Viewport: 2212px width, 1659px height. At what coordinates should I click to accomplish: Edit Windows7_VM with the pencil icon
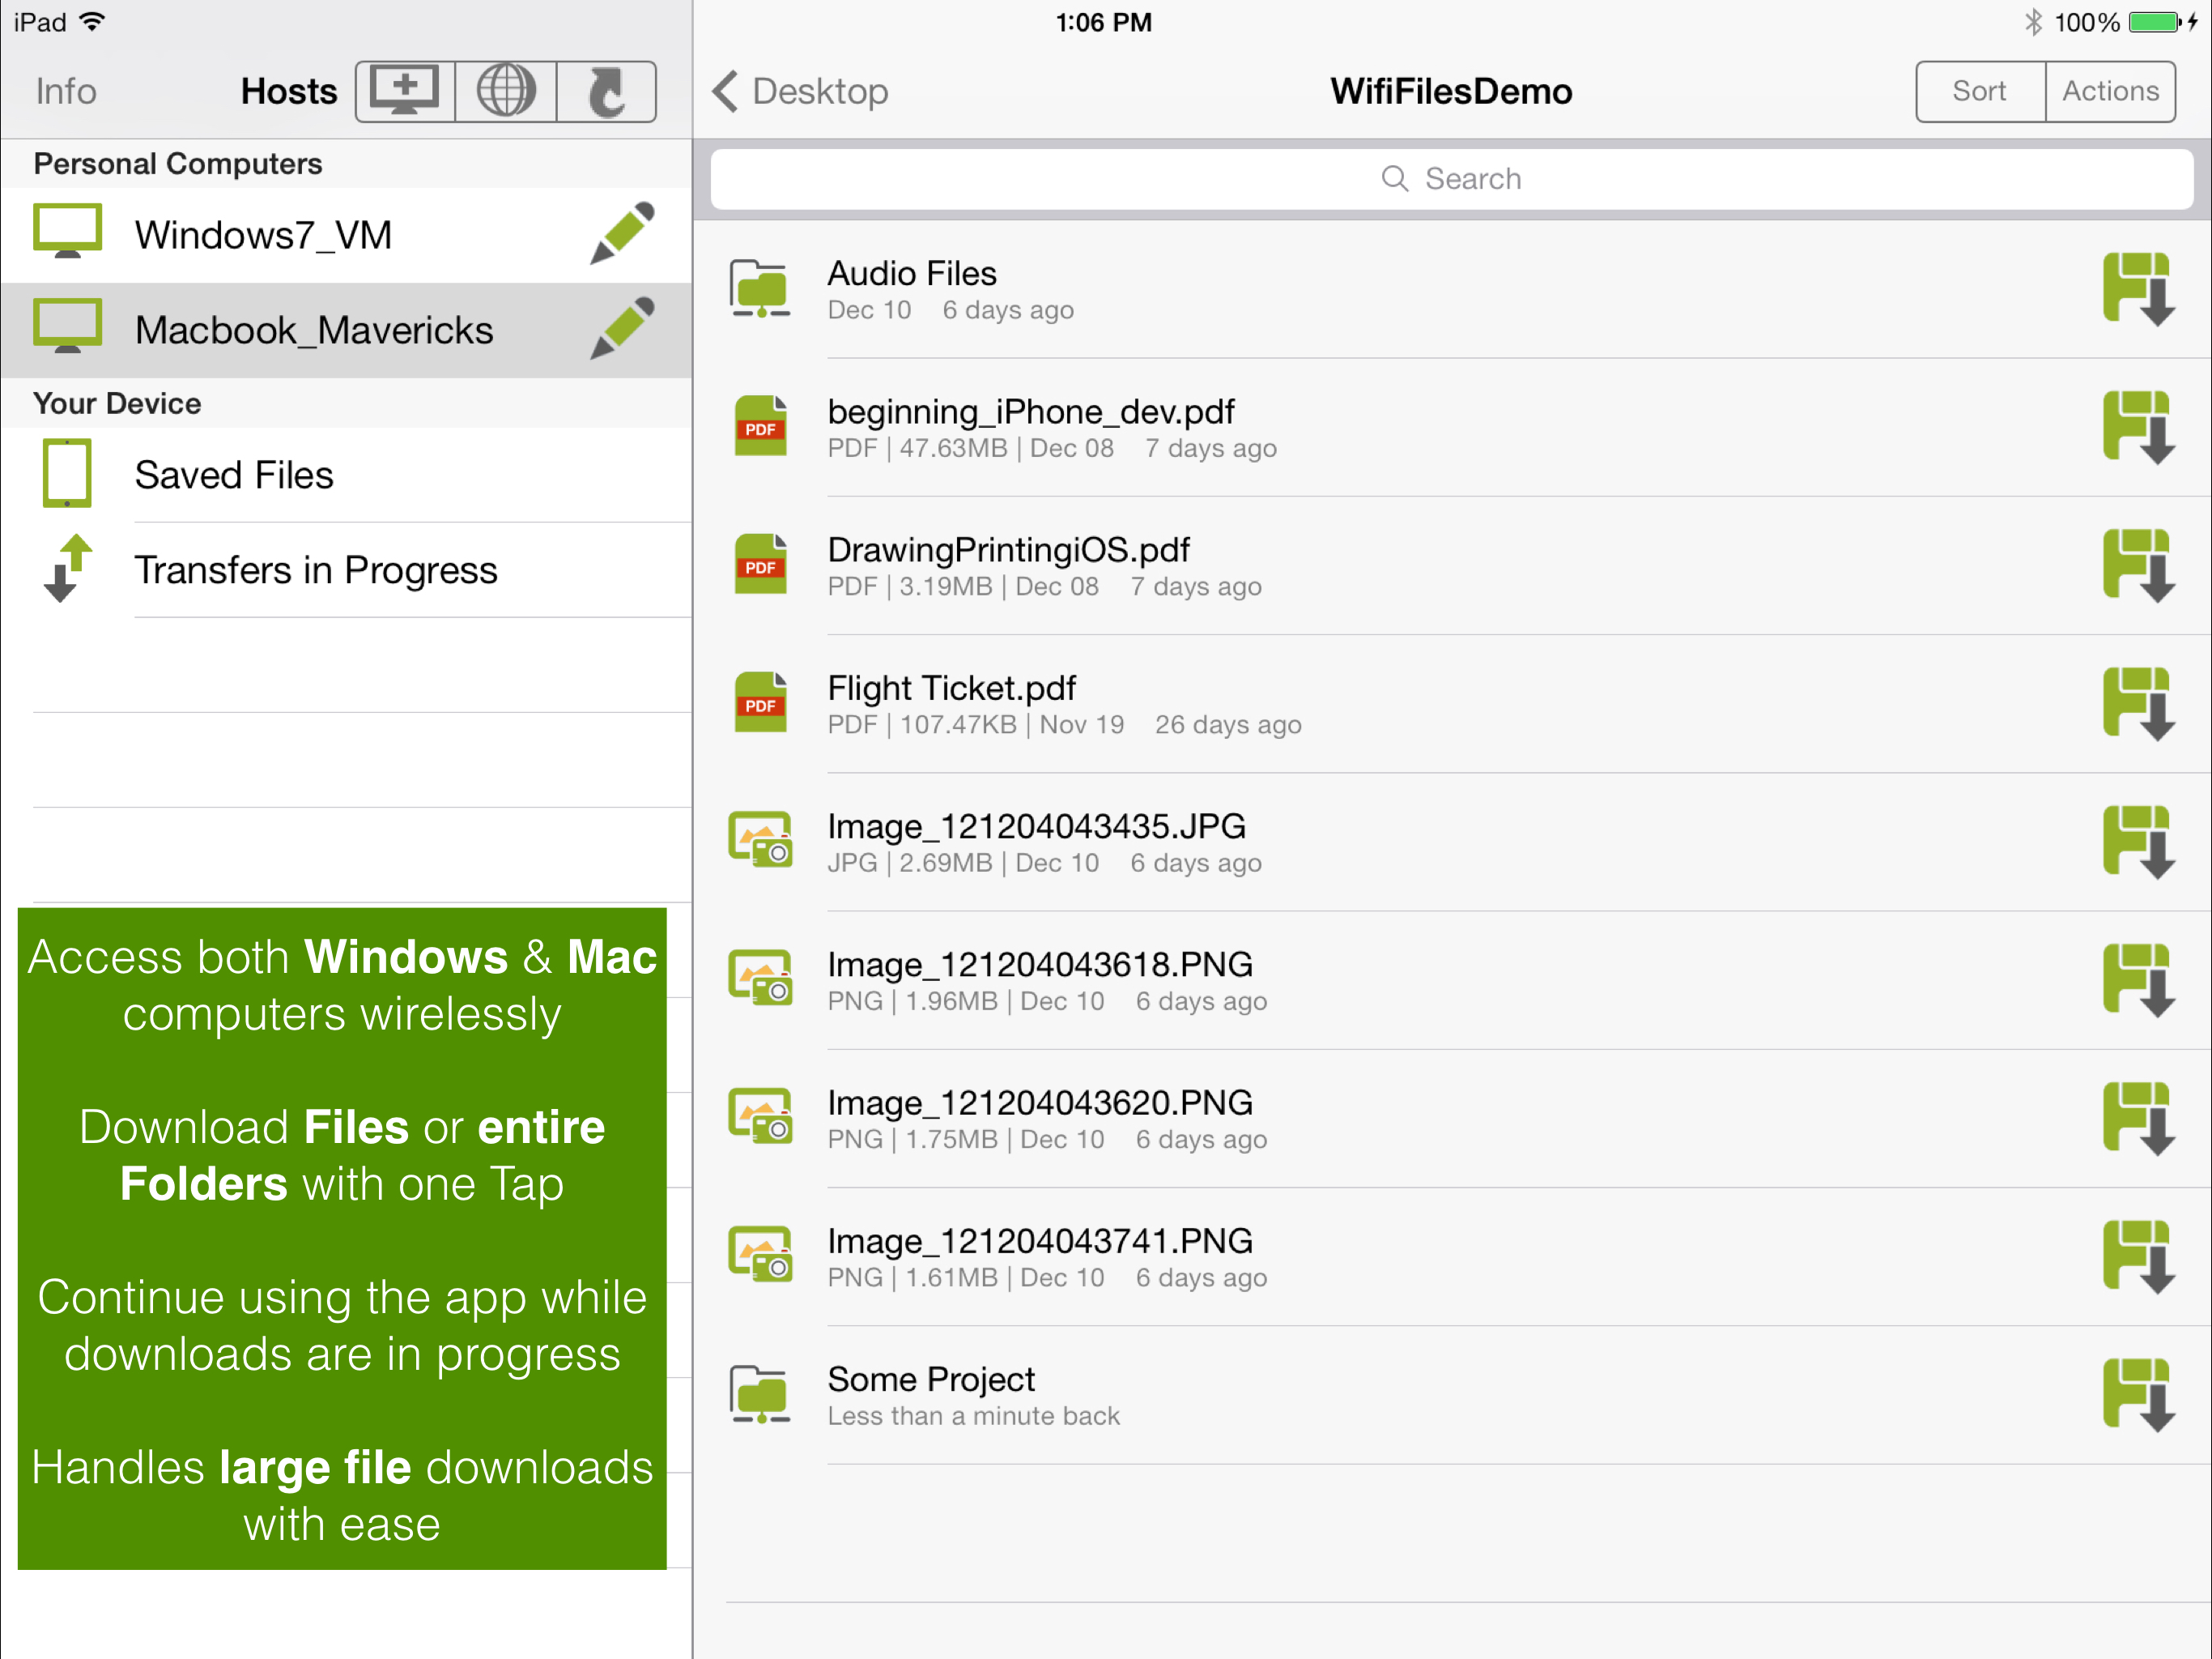tap(622, 235)
